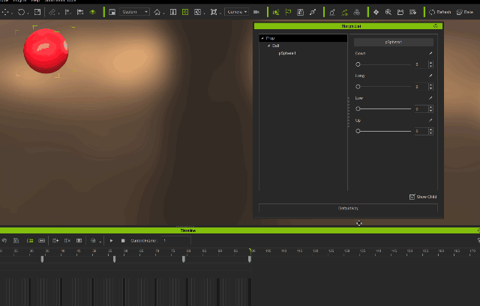
Task: Click the Refresh icon in top toolbar
Action: coord(433,12)
